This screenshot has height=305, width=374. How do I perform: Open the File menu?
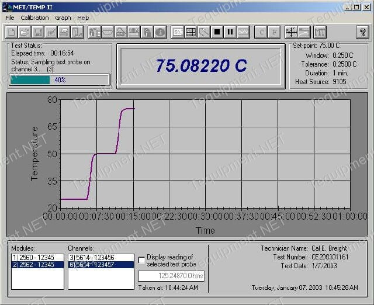pyautogui.click(x=10, y=18)
